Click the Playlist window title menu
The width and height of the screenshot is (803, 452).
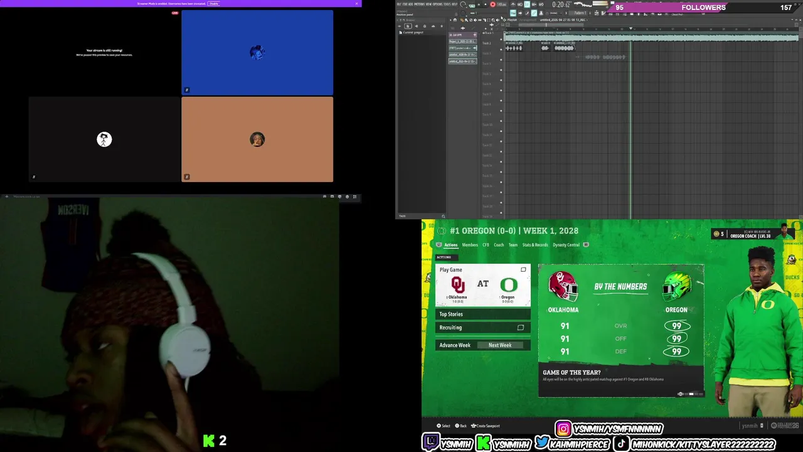[512, 20]
